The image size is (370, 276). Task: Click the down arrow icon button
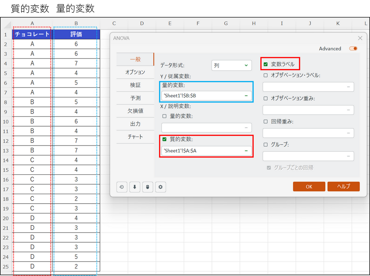(x=135, y=187)
